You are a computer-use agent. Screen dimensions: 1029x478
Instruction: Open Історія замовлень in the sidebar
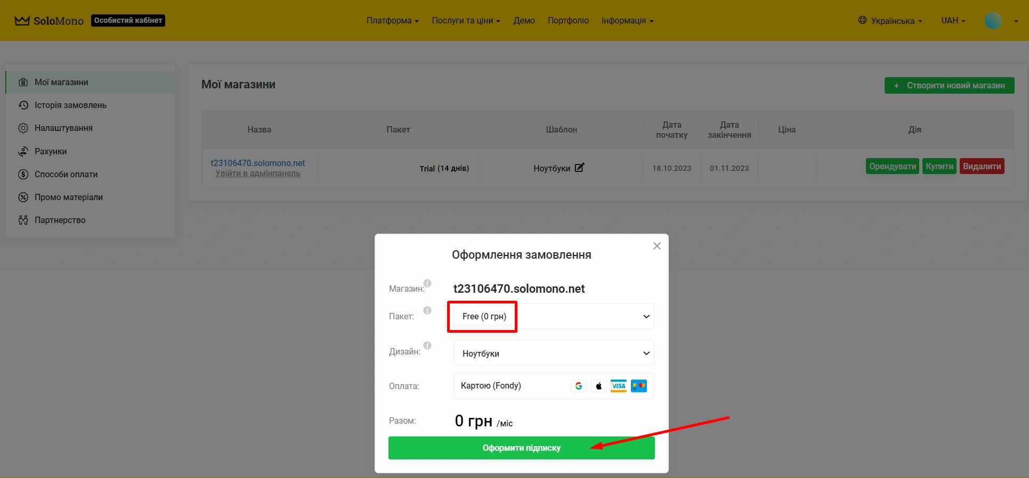click(x=70, y=105)
